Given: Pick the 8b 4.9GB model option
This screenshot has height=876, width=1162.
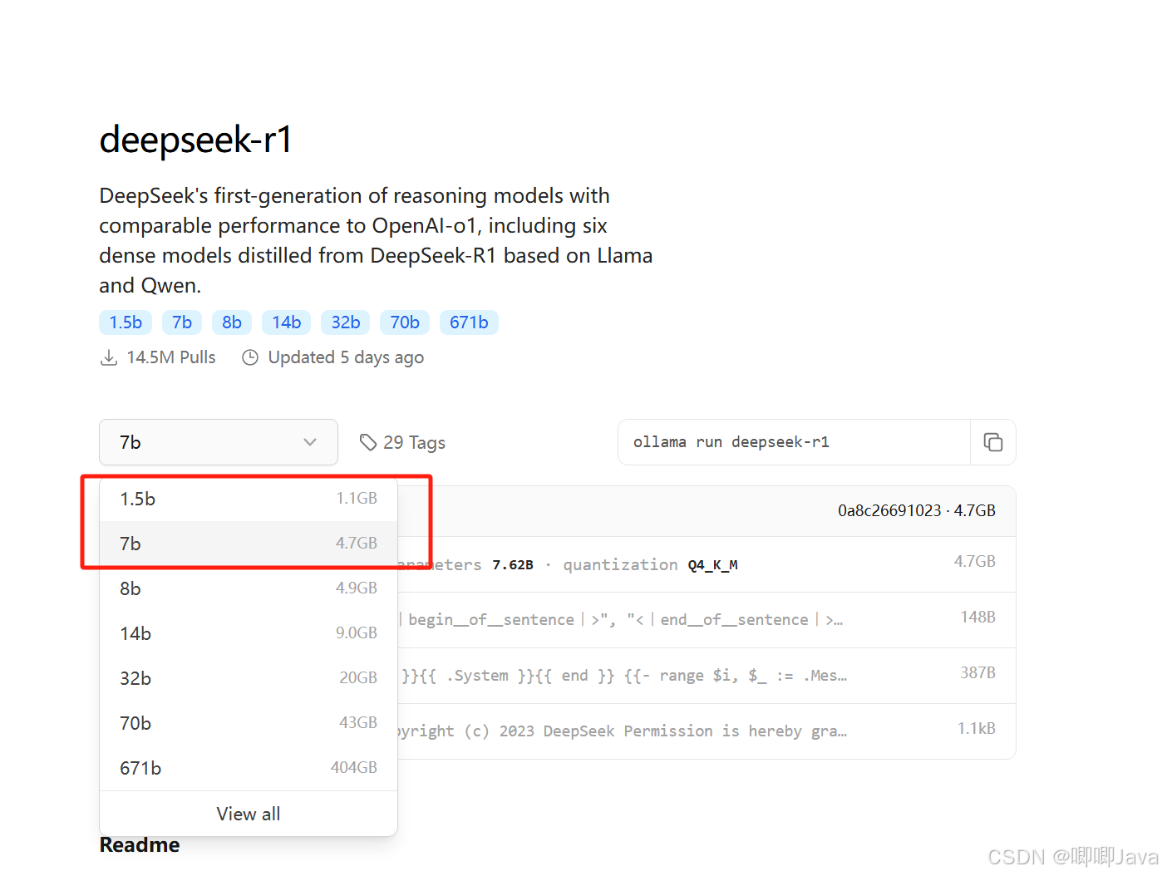Looking at the screenshot, I should 249,588.
